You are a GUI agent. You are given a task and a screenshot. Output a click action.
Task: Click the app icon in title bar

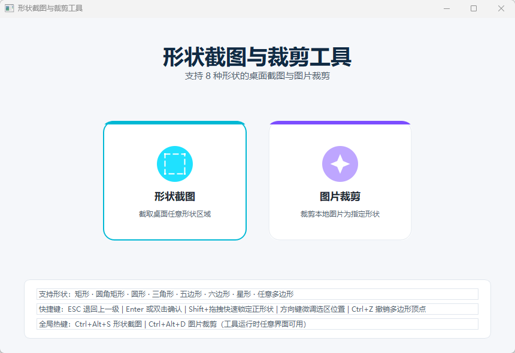tap(9, 8)
